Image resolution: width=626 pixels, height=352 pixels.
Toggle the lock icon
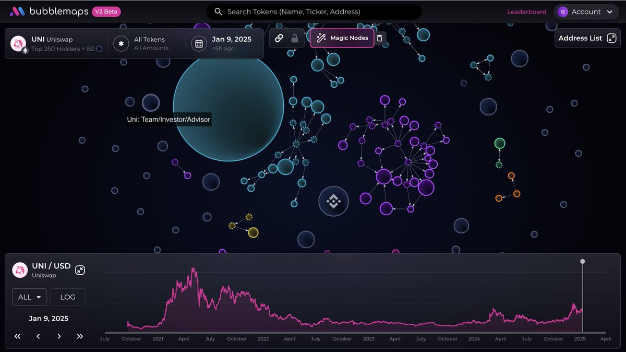click(x=295, y=38)
